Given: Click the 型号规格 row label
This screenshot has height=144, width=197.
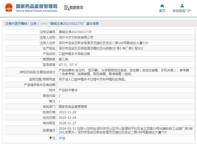Looking at the screenshot, I should click(49, 65).
